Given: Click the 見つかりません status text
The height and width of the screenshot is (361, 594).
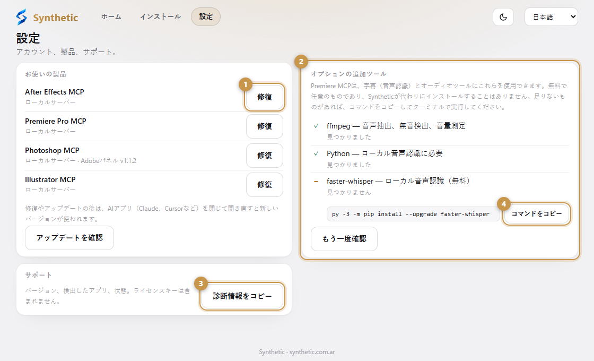Looking at the screenshot, I should click(x=349, y=192).
